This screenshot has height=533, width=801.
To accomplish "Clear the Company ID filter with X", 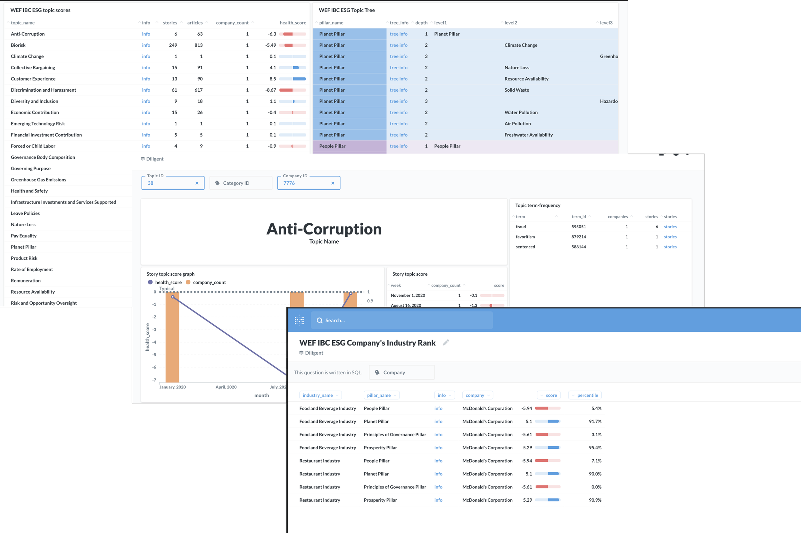I will pyautogui.click(x=333, y=183).
